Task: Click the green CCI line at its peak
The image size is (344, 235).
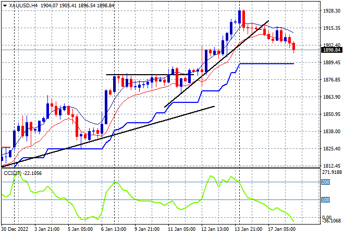Action: click(x=18, y=173)
